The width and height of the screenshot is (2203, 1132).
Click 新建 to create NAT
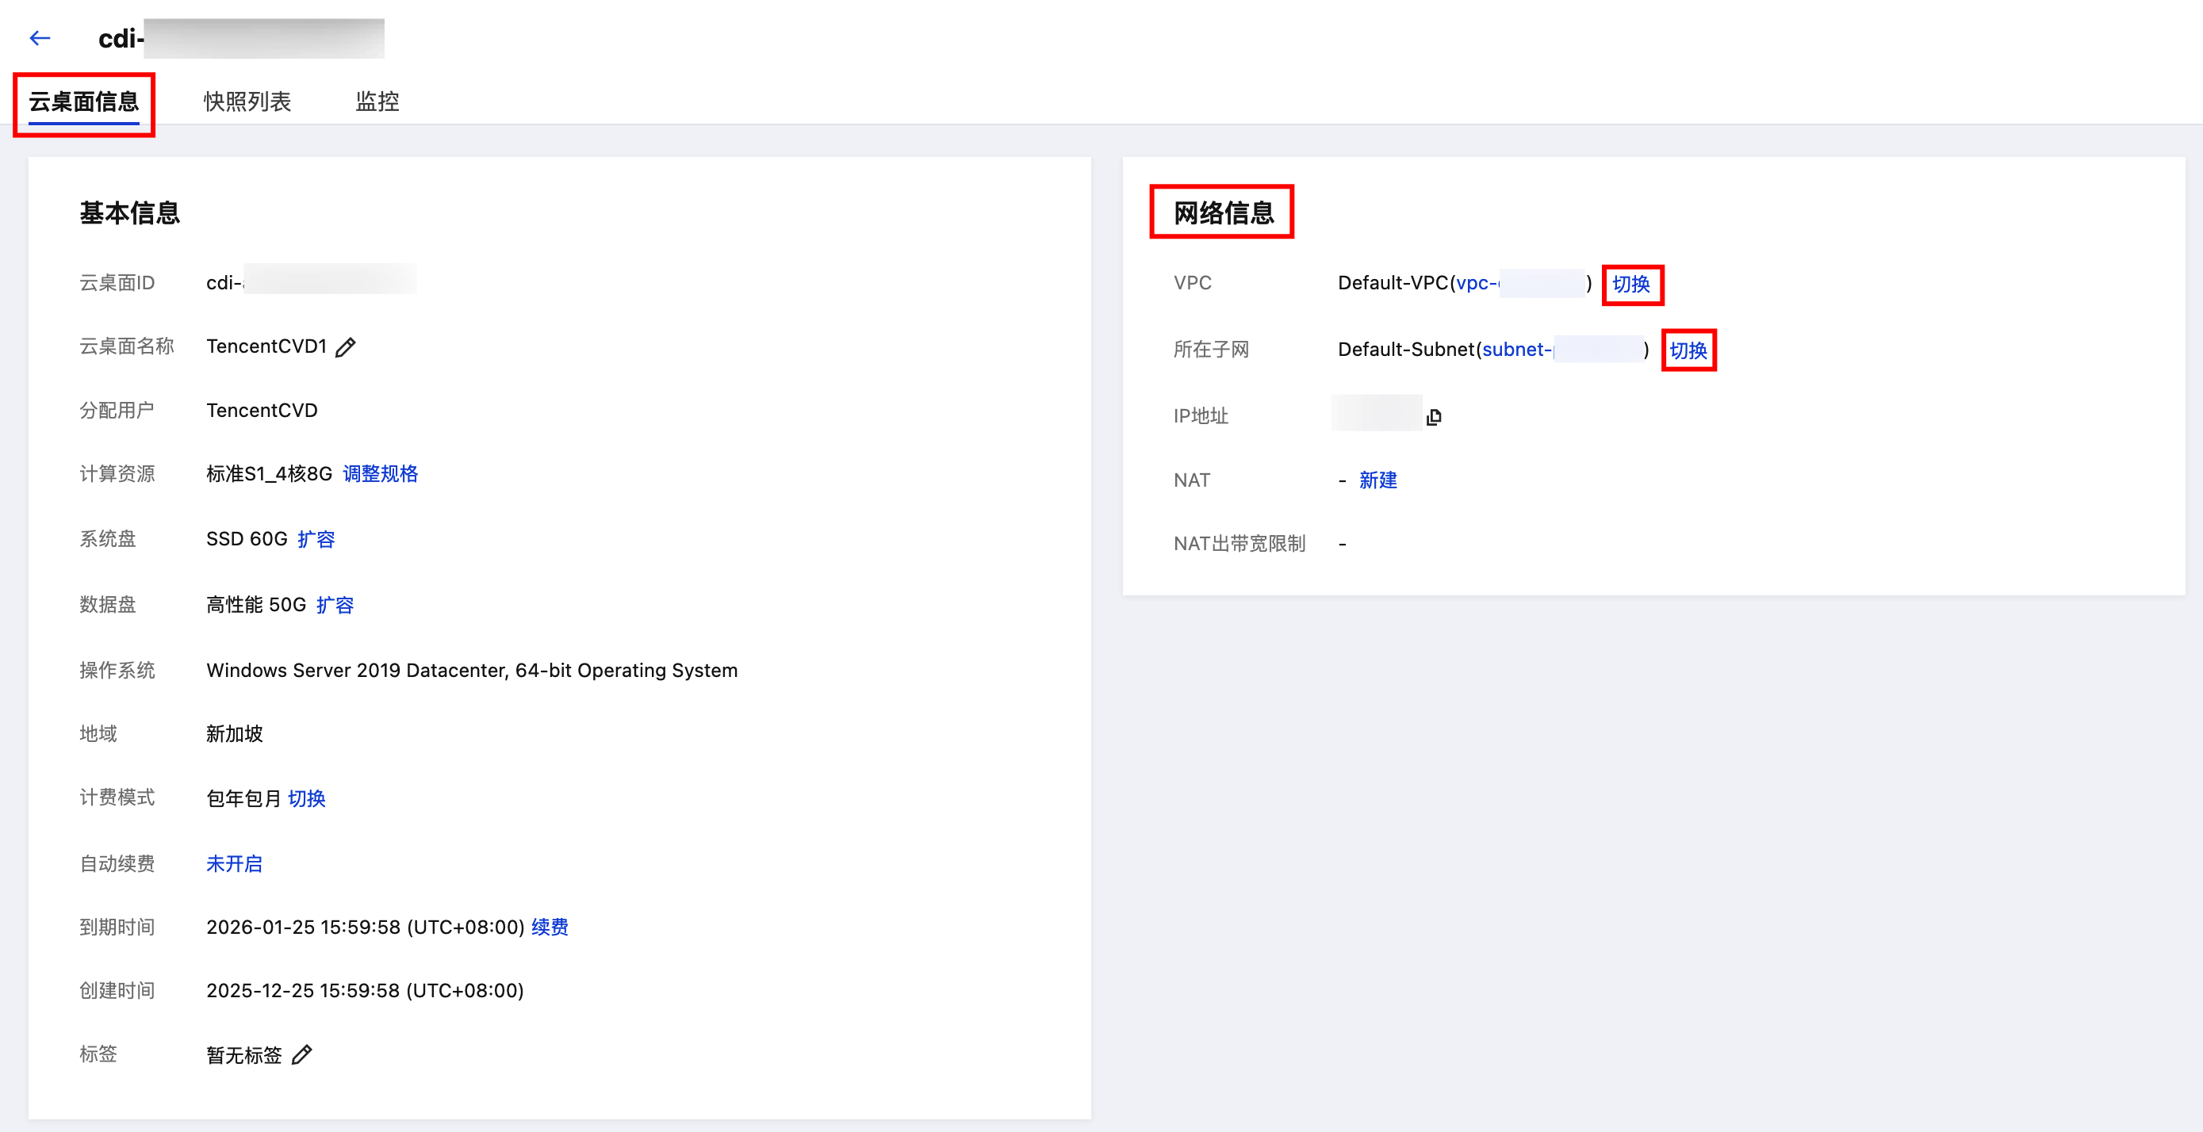click(1377, 480)
